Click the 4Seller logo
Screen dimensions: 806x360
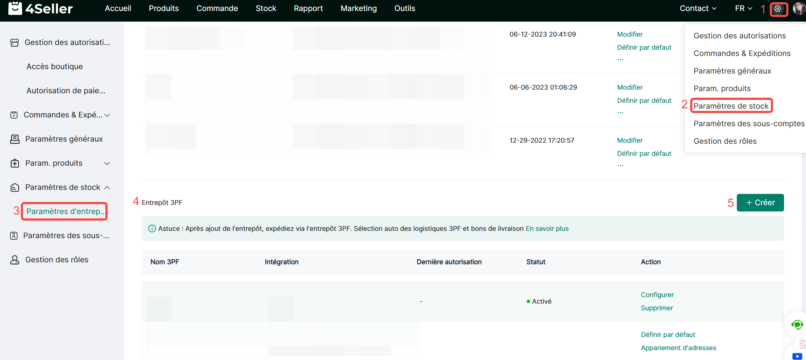[x=40, y=8]
